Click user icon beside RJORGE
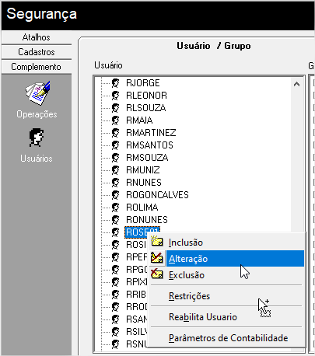 tap(115, 83)
